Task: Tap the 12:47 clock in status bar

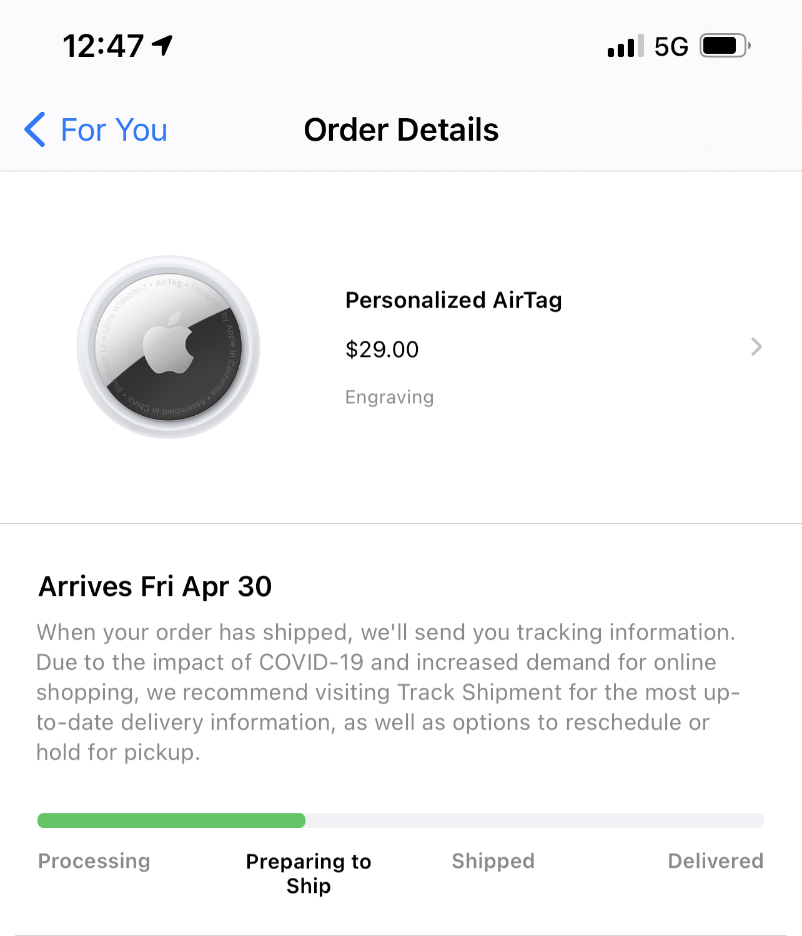Action: click(x=103, y=46)
